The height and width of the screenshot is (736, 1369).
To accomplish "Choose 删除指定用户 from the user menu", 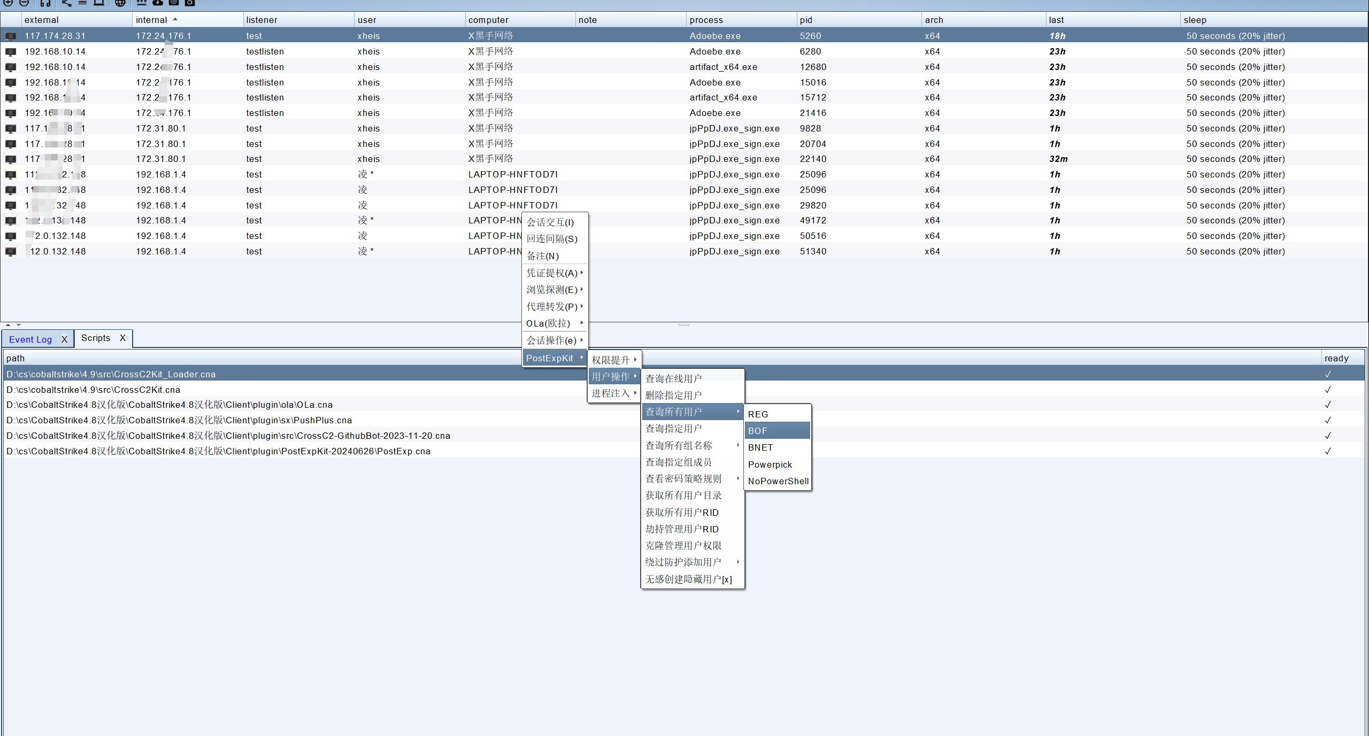I will [693, 396].
